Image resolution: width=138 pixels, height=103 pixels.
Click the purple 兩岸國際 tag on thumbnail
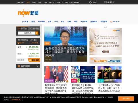point(49,81)
